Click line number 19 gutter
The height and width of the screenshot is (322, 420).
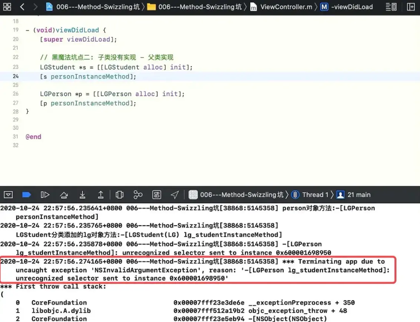16,30
